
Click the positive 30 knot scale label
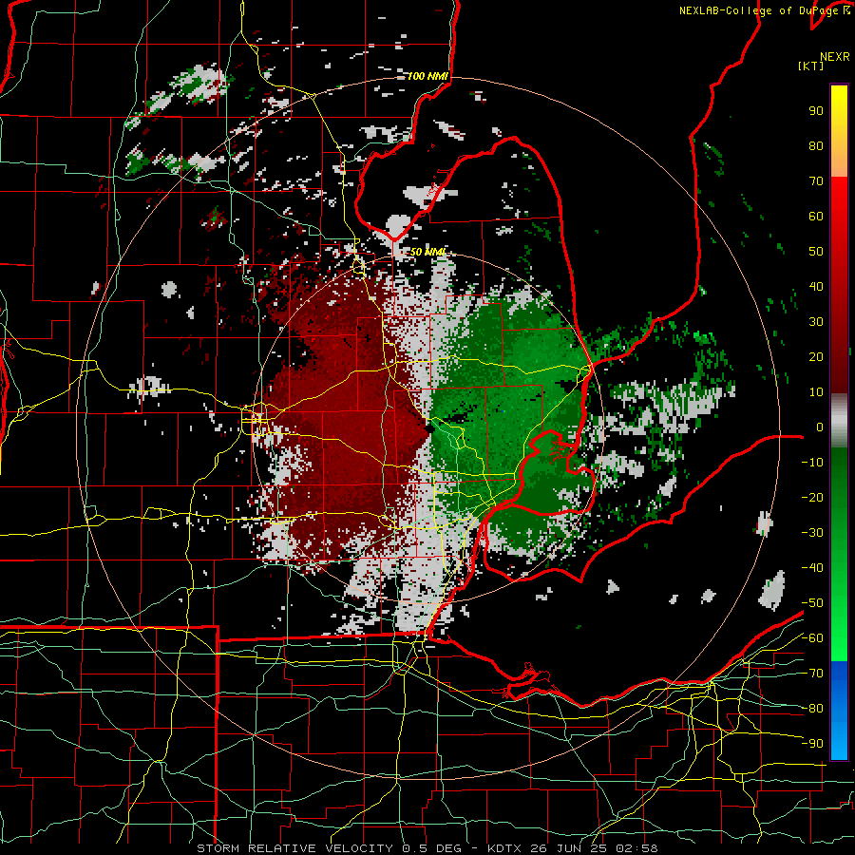pyautogui.click(x=816, y=322)
